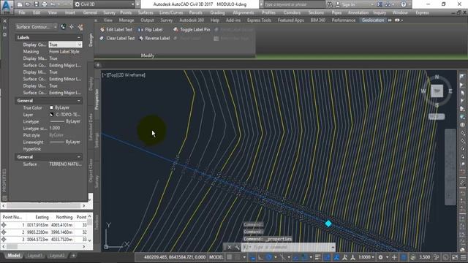Click the Clear Label Text eraser icon
The width and height of the screenshot is (468, 263).
click(102, 38)
